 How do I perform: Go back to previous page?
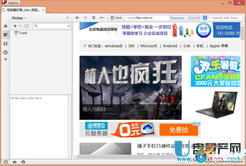pos(77,18)
